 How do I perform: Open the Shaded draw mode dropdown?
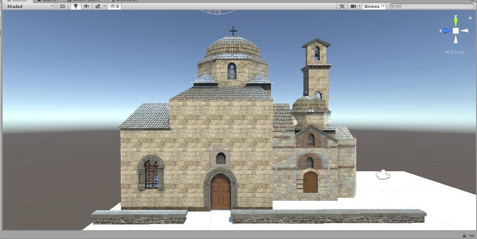(30, 6)
